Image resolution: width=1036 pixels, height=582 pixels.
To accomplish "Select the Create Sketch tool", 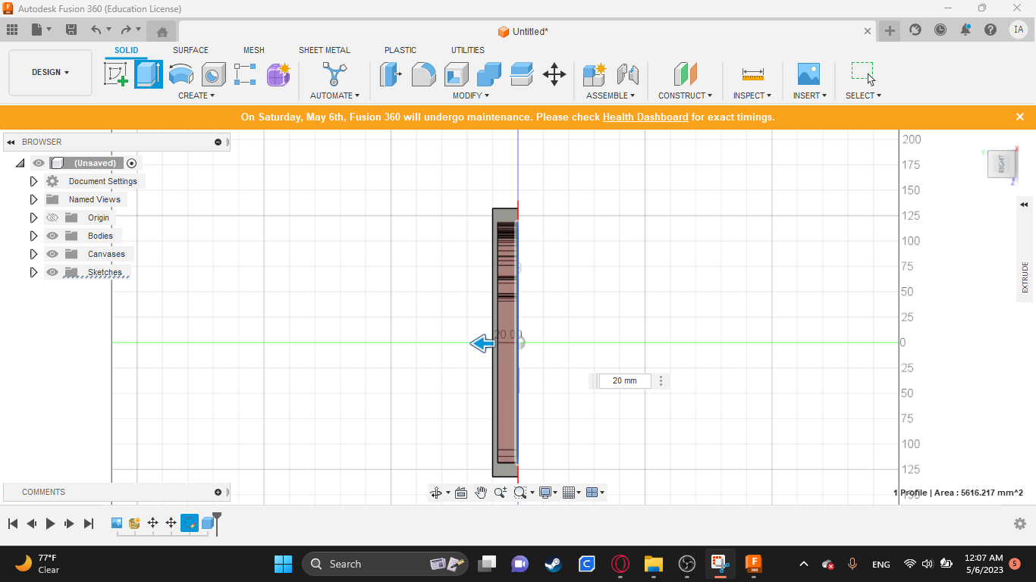I will 116,74.
